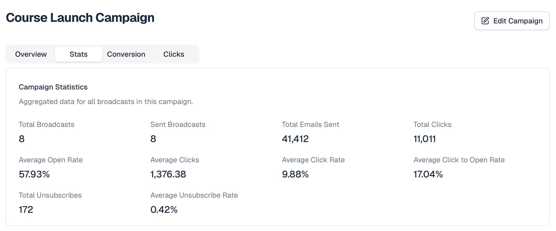The height and width of the screenshot is (231, 556).
Task: Select the Average Click Rate 9.88%
Action: click(295, 174)
